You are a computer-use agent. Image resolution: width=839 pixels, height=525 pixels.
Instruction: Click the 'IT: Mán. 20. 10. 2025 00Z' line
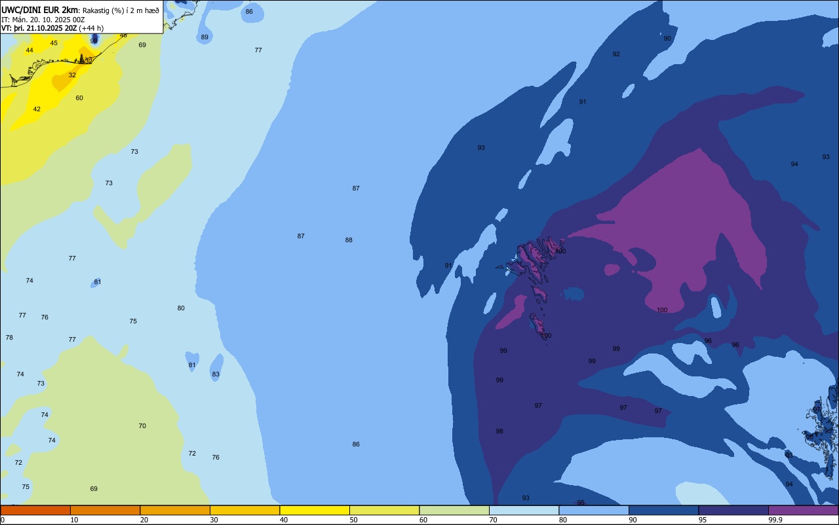[42, 20]
